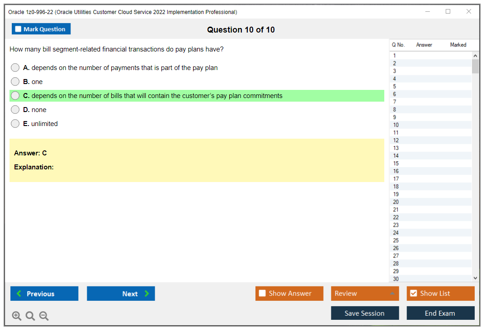Select answer option B 'one'
This screenshot has height=332, width=486.
click(x=15, y=81)
